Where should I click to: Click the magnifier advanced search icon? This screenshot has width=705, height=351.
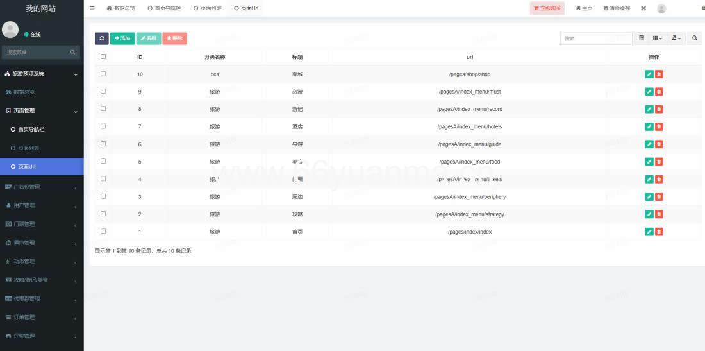[695, 39]
